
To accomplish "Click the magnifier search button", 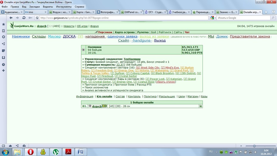I will click(x=273, y=18).
